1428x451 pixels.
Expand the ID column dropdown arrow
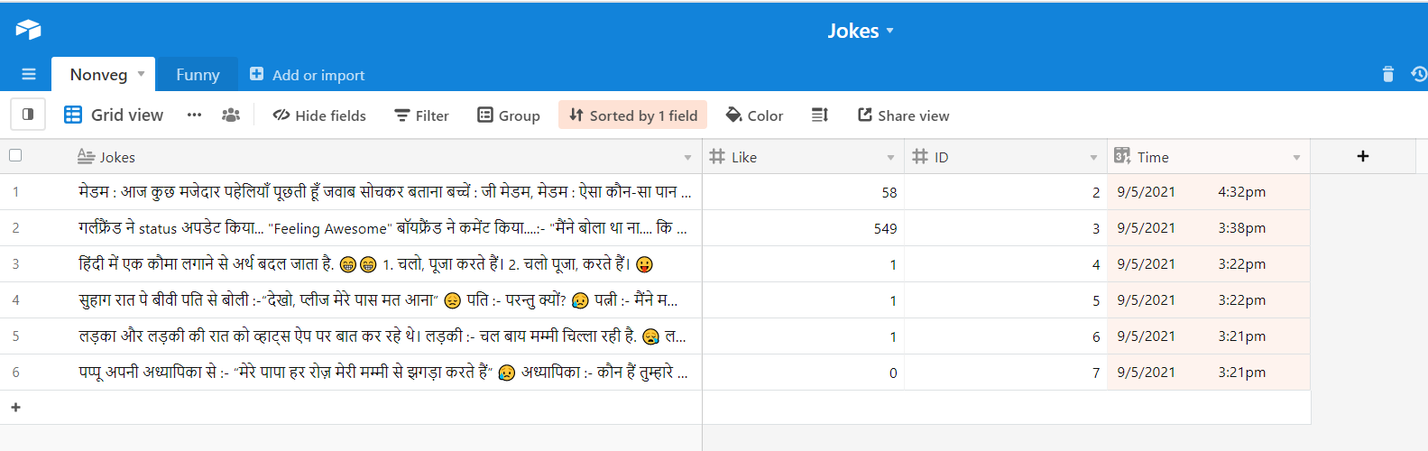click(1093, 158)
